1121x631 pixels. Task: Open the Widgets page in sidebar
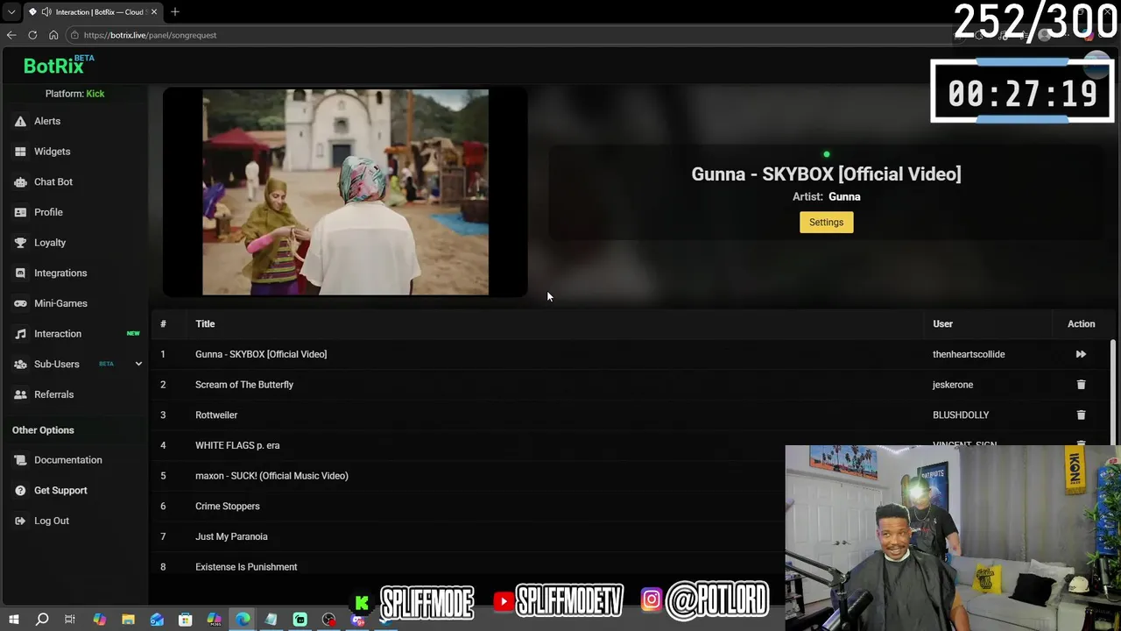click(x=52, y=152)
